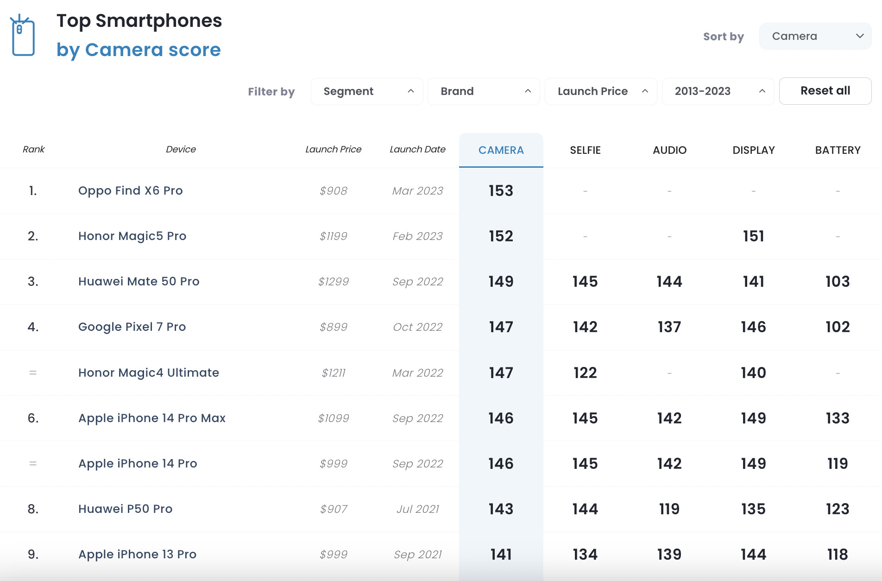Click the Reset all button
The width and height of the screenshot is (882, 581).
[x=825, y=91]
